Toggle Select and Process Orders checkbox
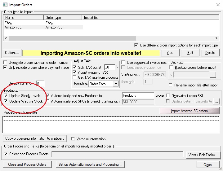The image size is (223, 171). click(6, 154)
